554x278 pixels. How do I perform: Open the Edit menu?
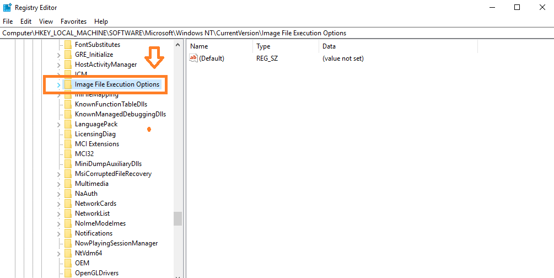click(26, 22)
